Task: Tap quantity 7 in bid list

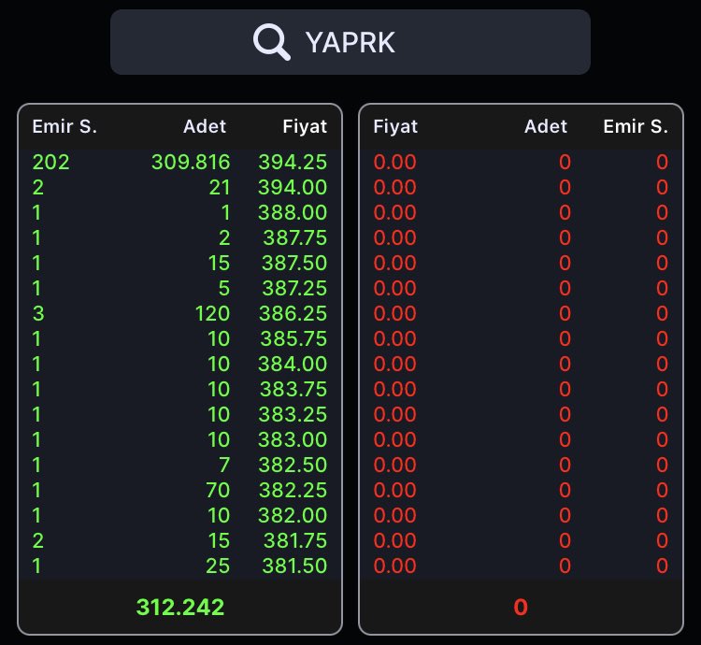Action: (x=224, y=465)
